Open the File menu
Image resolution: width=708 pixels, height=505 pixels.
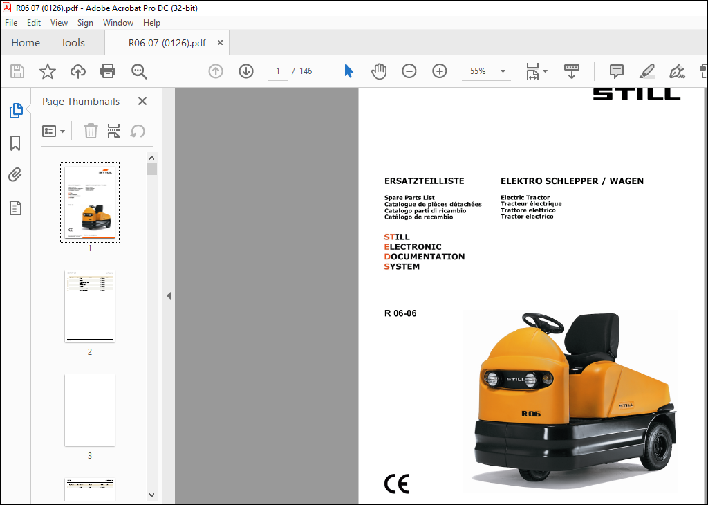(11, 23)
